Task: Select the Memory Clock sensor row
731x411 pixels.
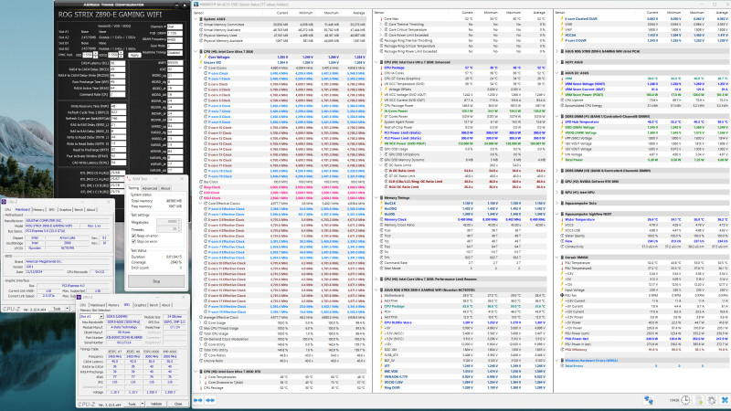Action: [463, 219]
